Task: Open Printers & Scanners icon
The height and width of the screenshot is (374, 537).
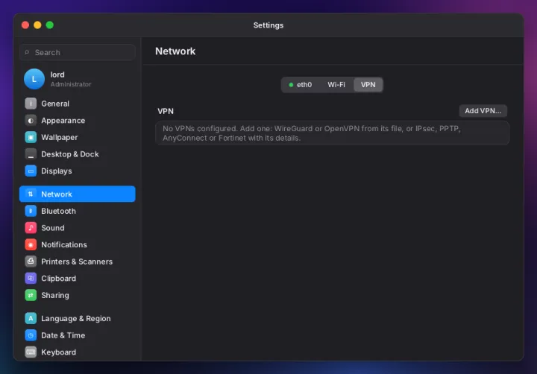Action: tap(31, 262)
